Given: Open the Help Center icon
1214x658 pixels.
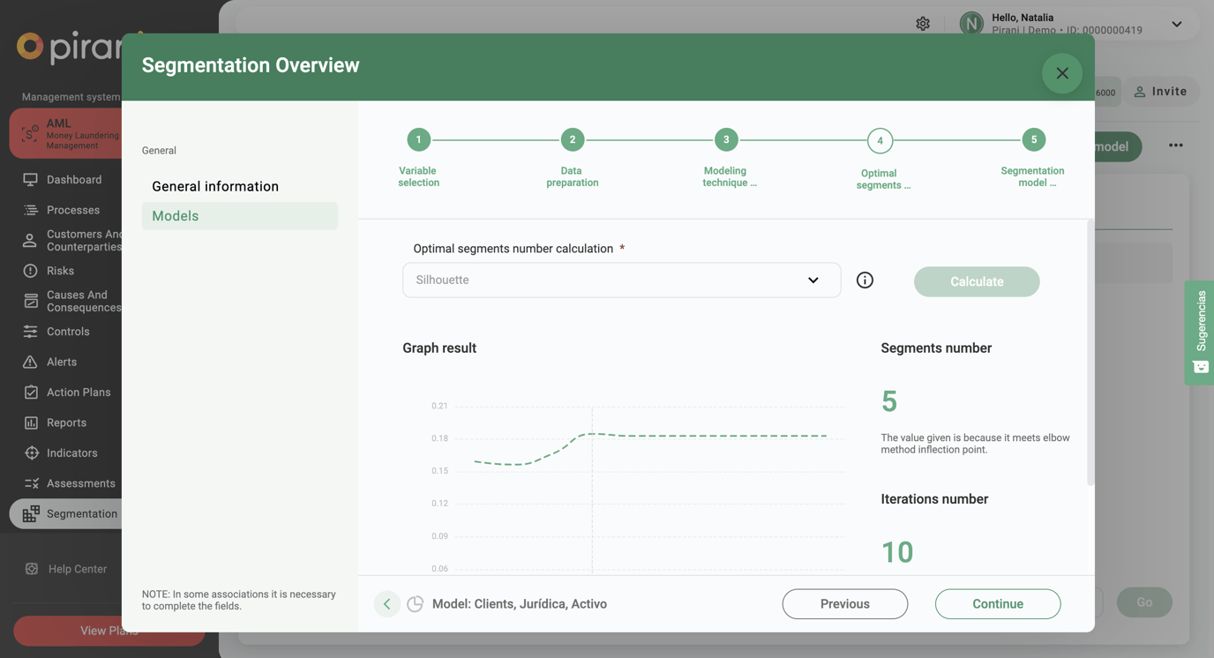Looking at the screenshot, I should point(32,569).
